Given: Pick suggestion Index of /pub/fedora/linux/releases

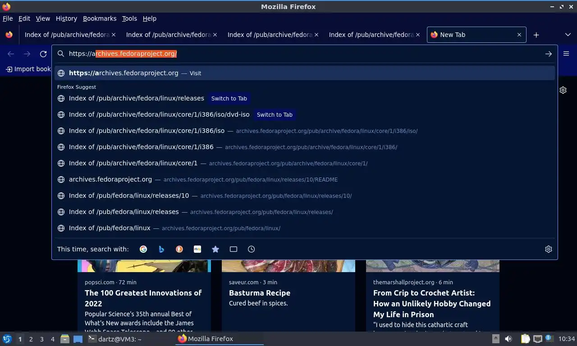Looking at the screenshot, I should coord(305,212).
